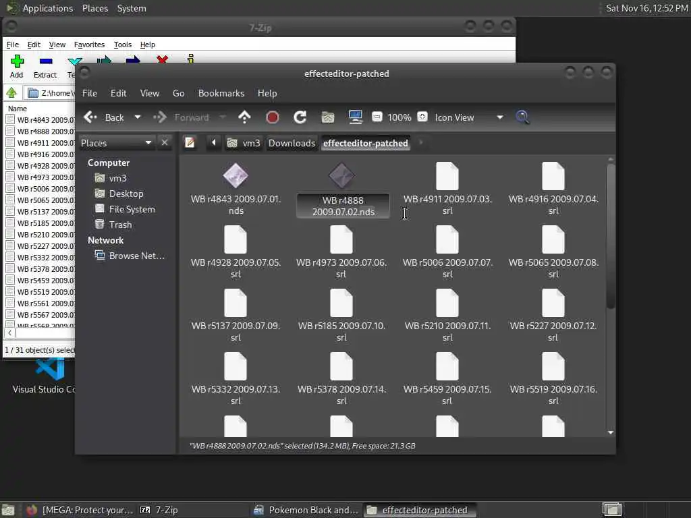
Task: Click scrollbar down arrow in file view
Action: coord(610,432)
